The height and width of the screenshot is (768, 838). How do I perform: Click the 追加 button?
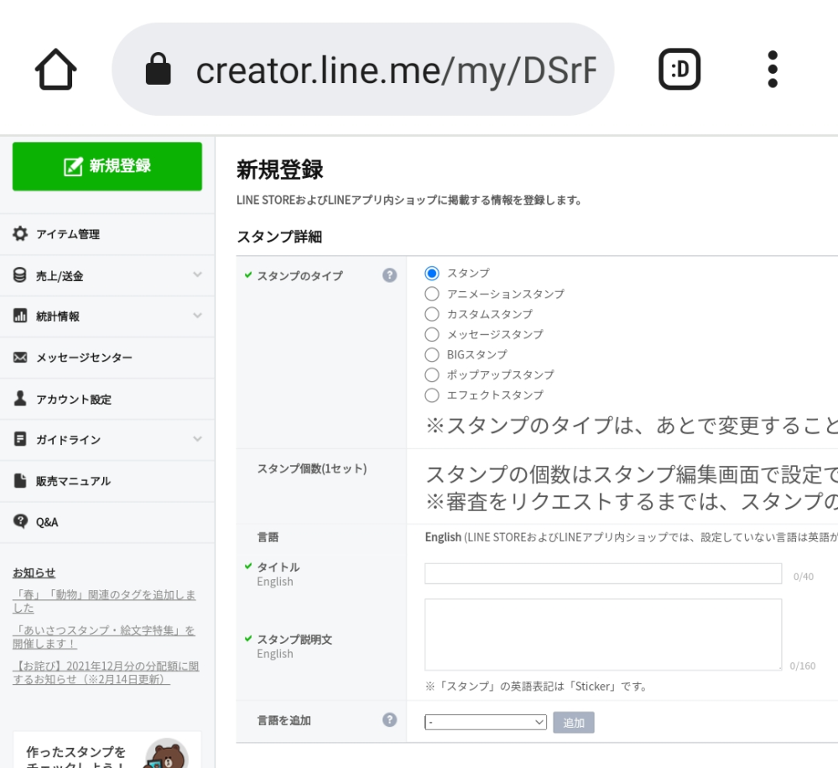coord(574,723)
